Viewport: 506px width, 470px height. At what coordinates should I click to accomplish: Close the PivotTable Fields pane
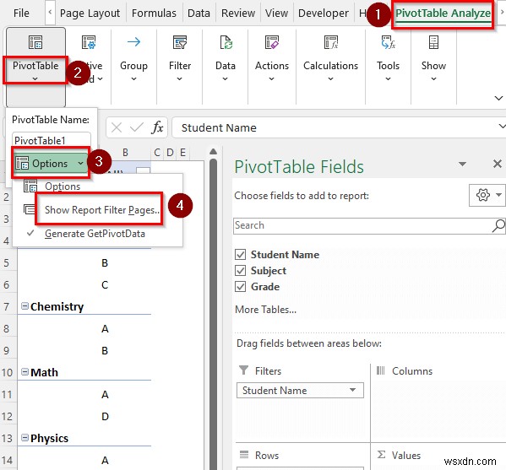(498, 164)
